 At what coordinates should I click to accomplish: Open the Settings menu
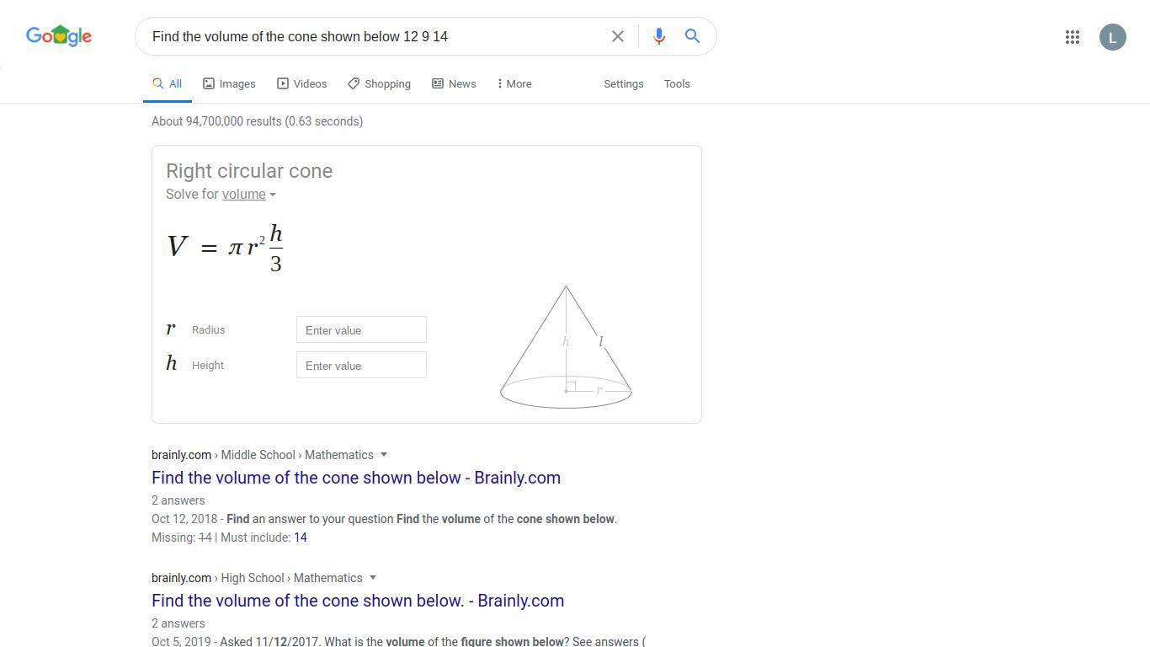click(624, 84)
